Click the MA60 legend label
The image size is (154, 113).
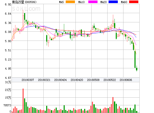tap(124, 2)
